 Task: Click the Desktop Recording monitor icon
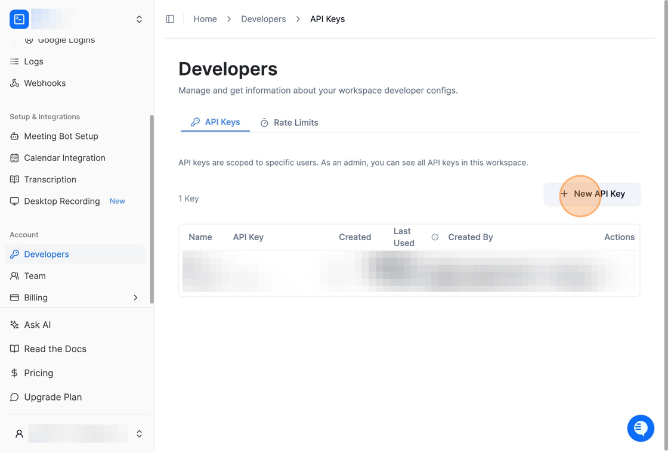click(14, 201)
